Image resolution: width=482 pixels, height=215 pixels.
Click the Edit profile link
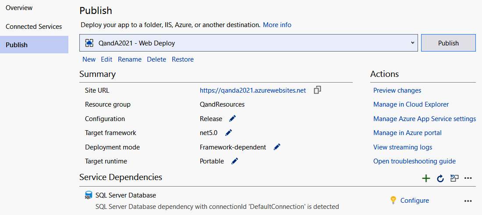106,59
